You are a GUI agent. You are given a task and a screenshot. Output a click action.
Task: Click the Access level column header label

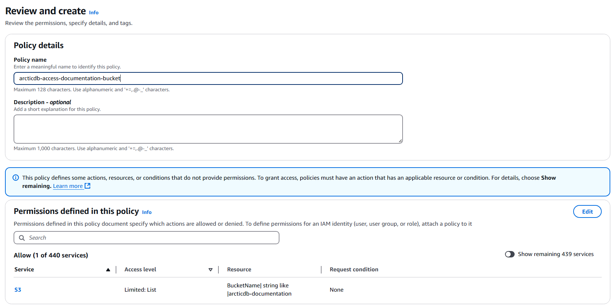coord(140,270)
